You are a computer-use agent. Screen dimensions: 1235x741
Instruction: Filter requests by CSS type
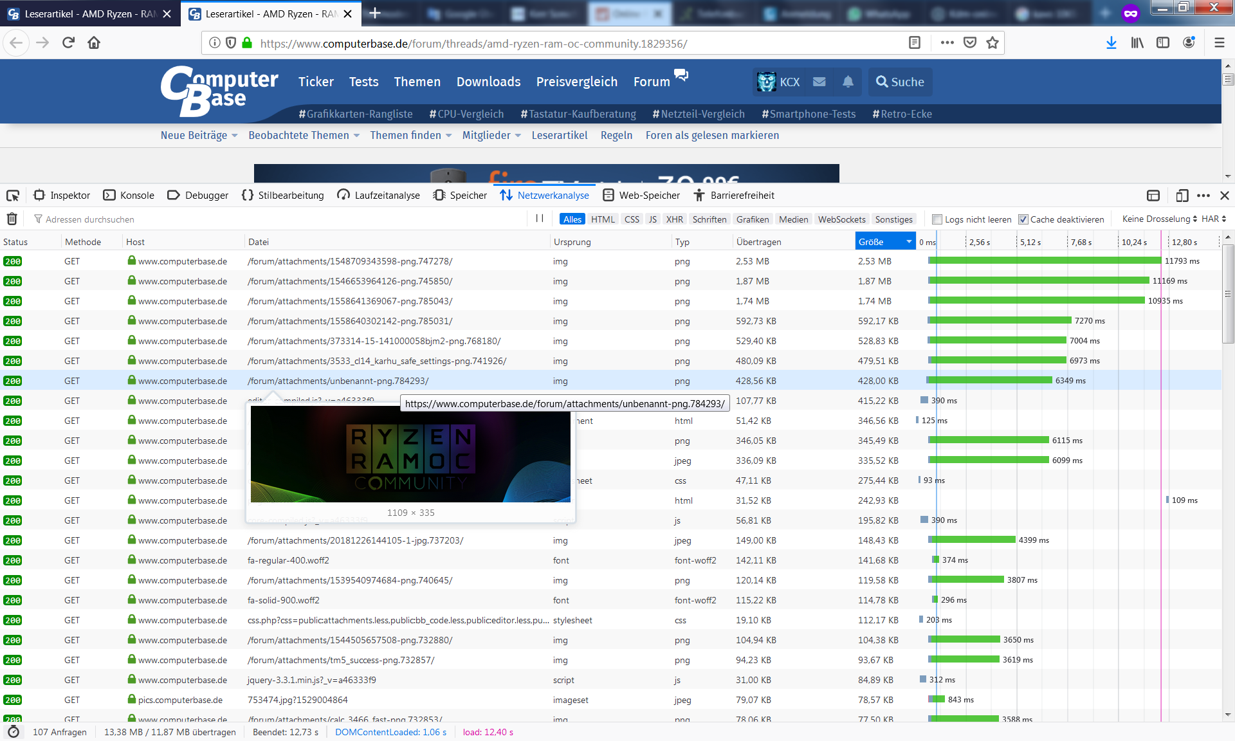632,219
